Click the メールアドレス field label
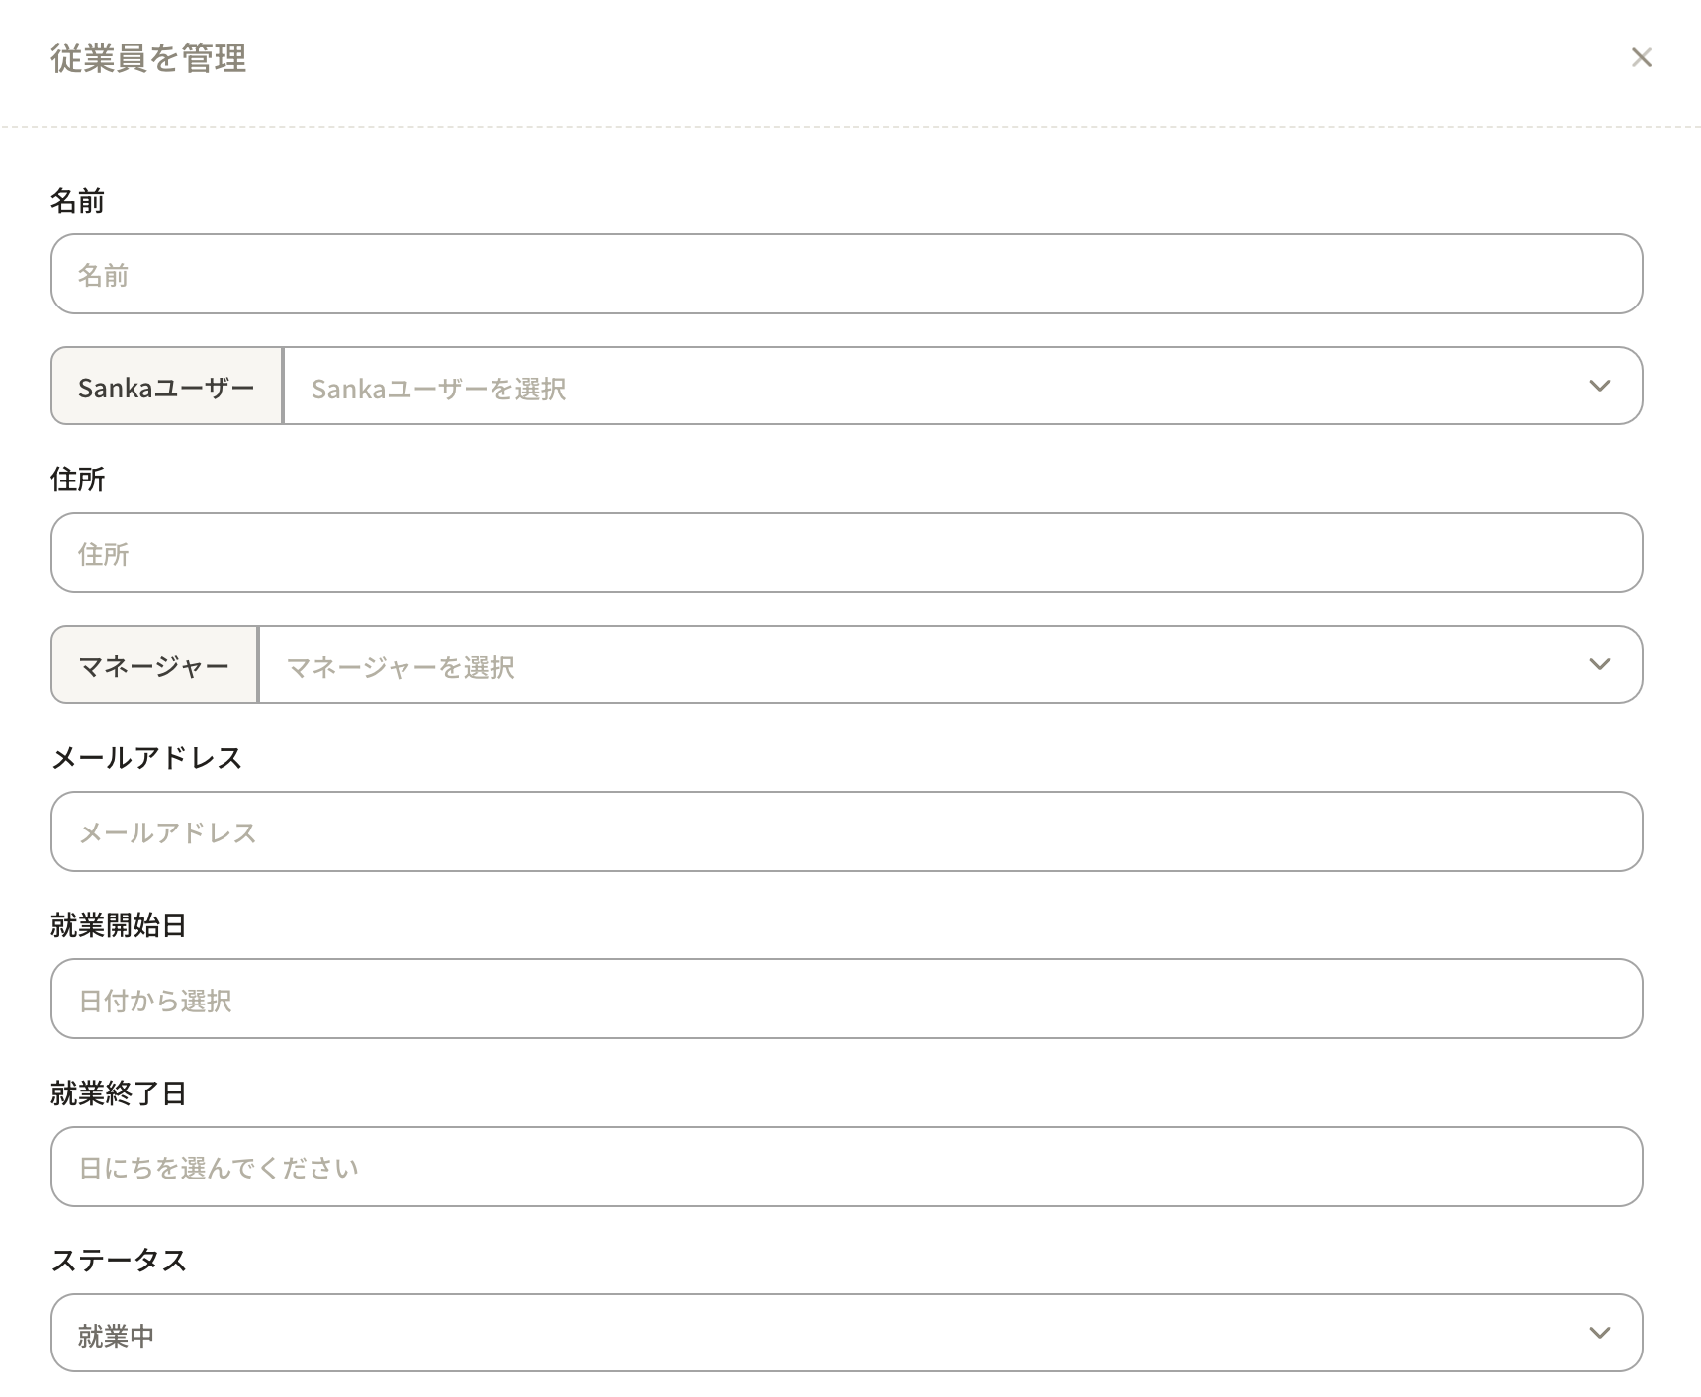Image resolution: width=1701 pixels, height=1397 pixels. 146,758
